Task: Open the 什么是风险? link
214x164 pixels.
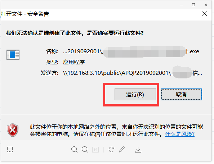Action: point(180,134)
